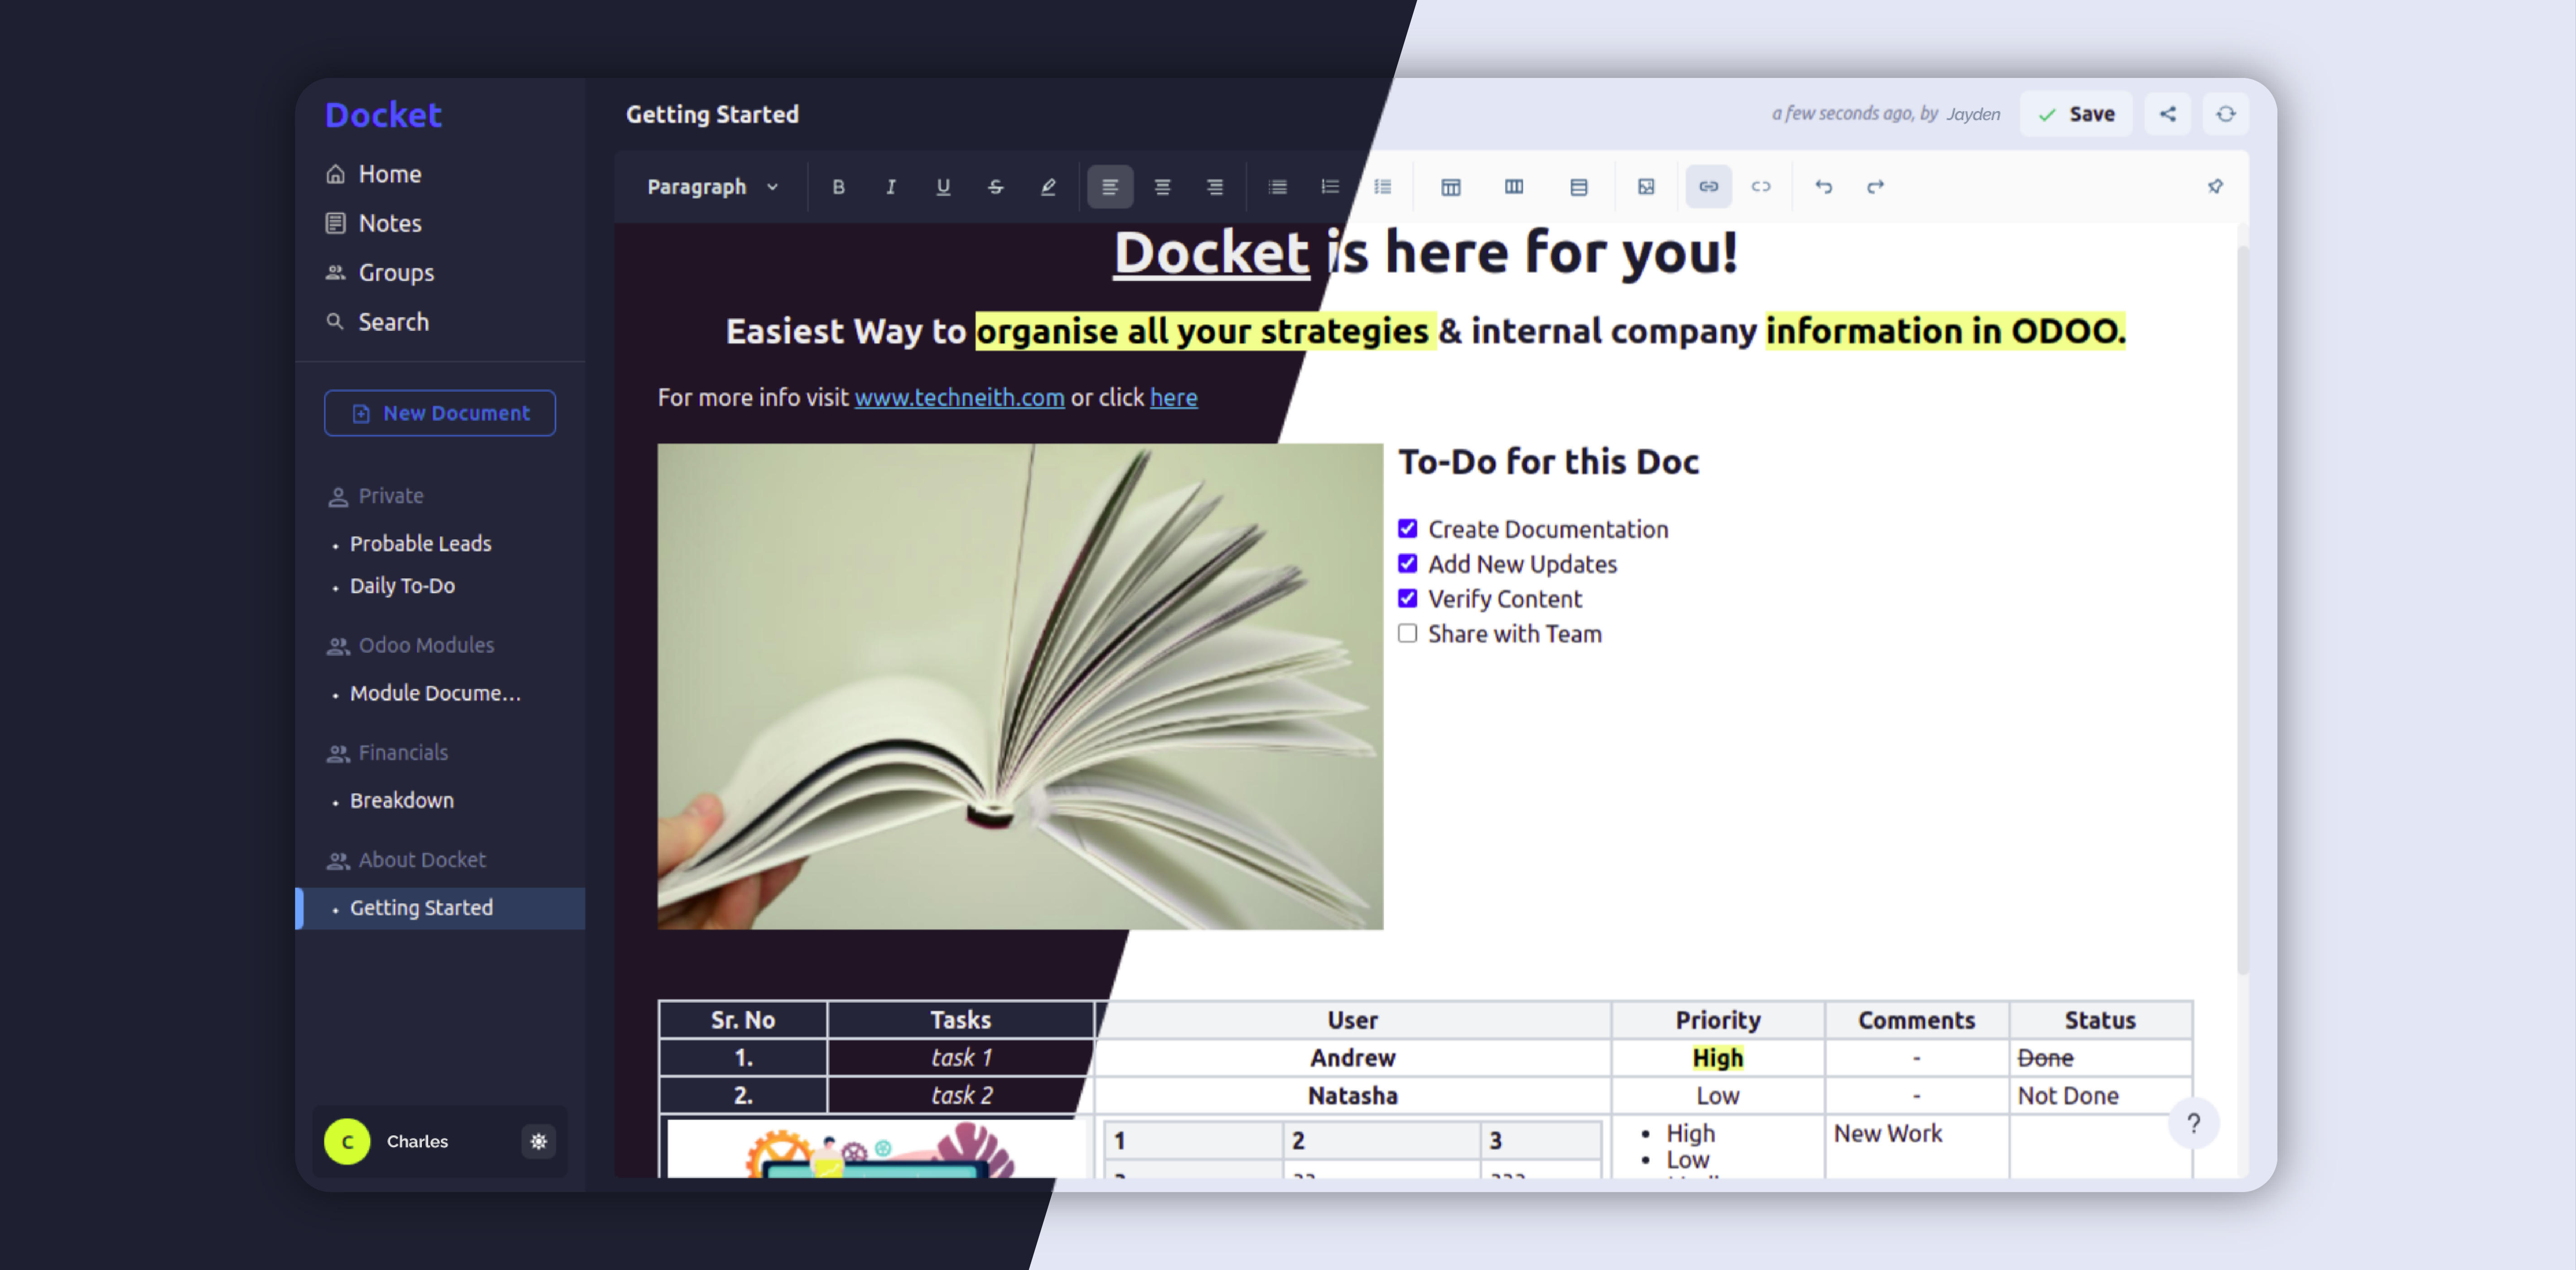Screen dimensions: 2576x1270
Task: Uncheck Create Documentation checkbox
Action: pyautogui.click(x=1407, y=528)
